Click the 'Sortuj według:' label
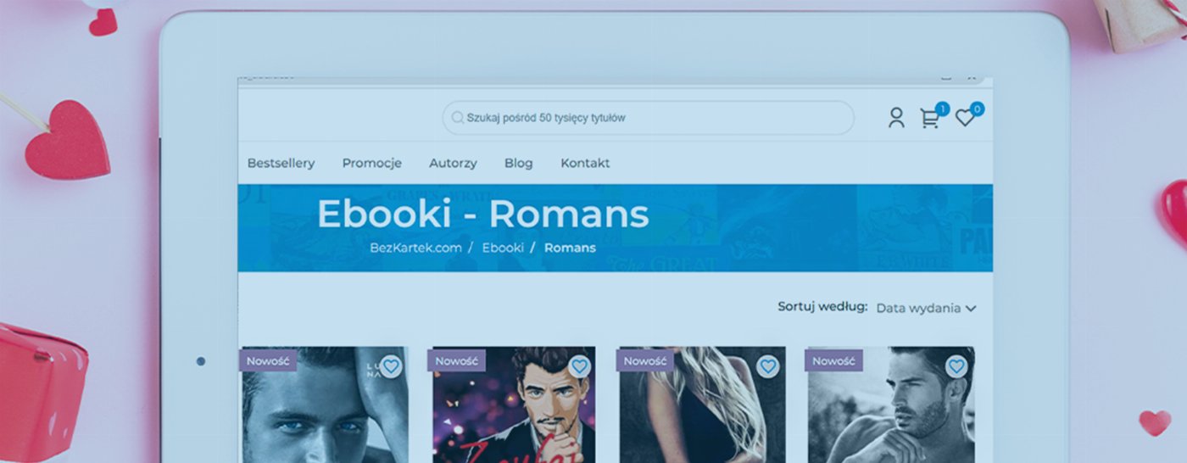 coord(822,307)
